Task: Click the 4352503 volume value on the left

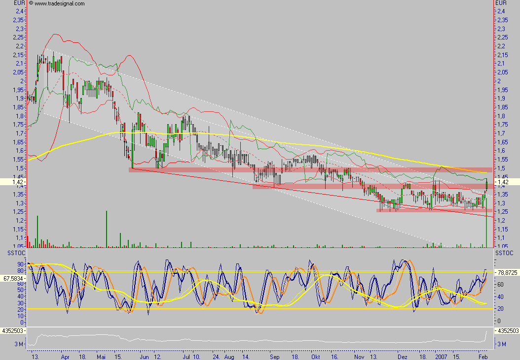Action: pyautogui.click(x=13, y=331)
